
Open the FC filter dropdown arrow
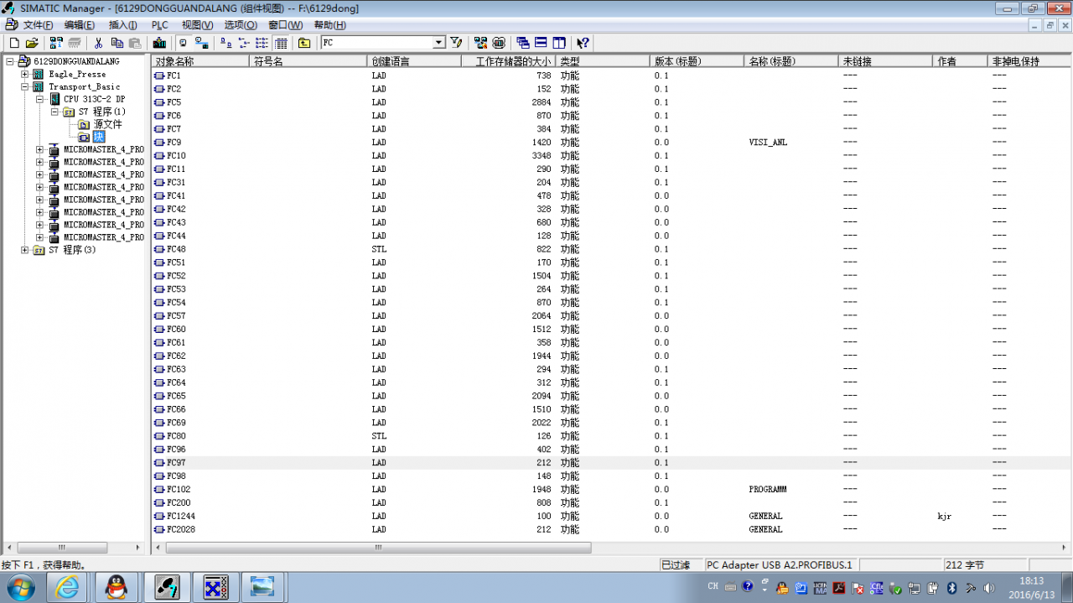click(438, 43)
